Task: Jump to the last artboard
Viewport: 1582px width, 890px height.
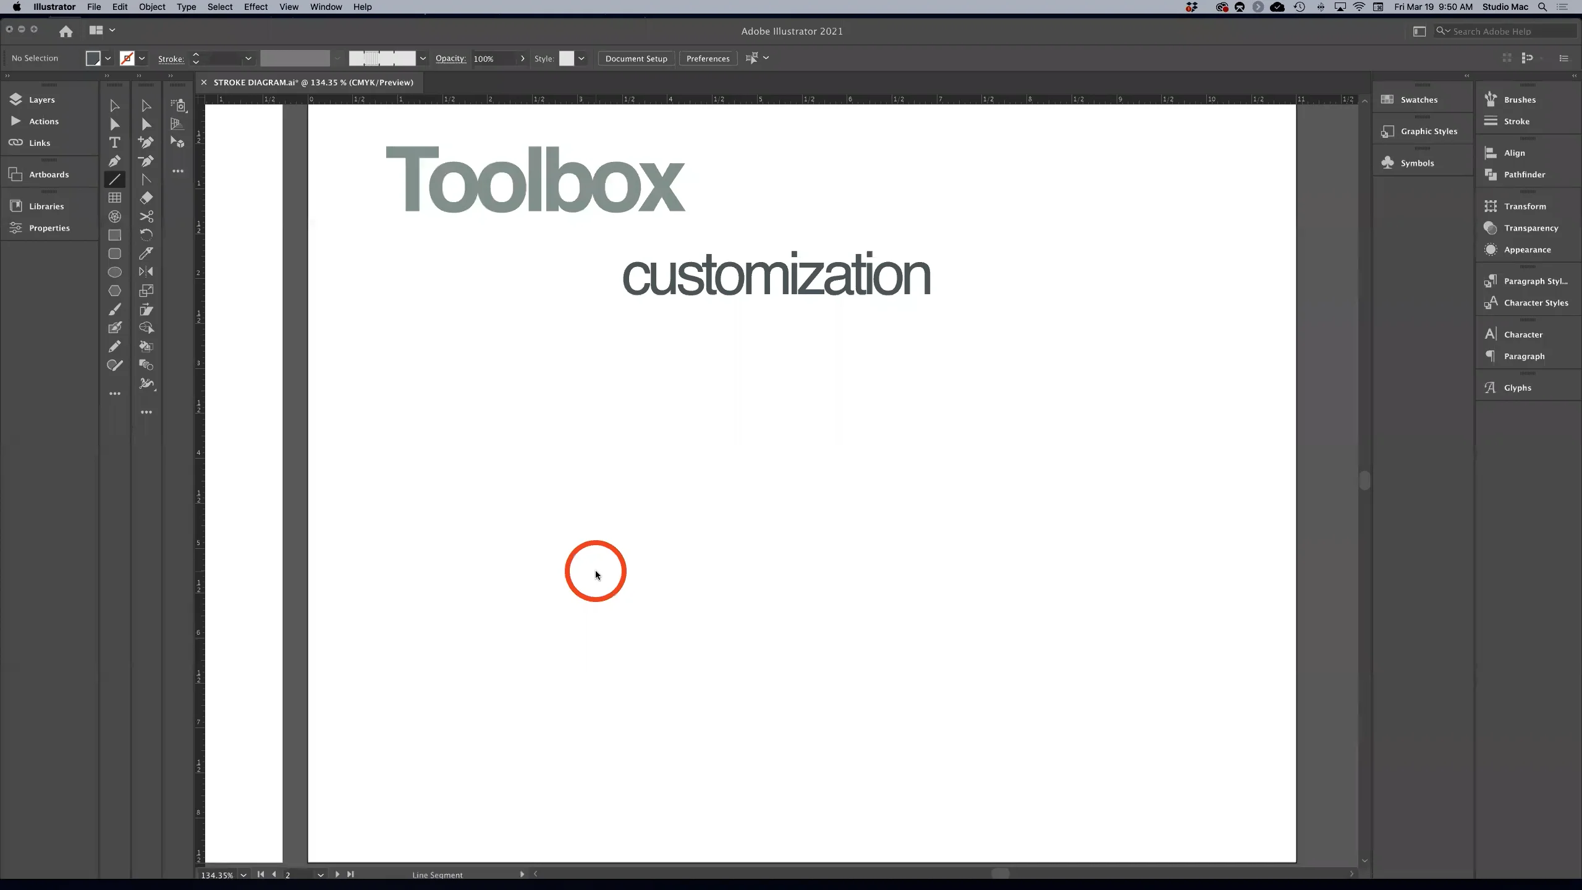Action: pos(350,875)
